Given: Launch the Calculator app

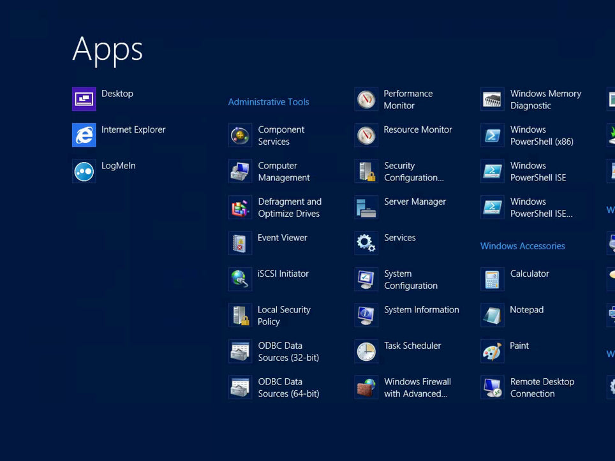Looking at the screenshot, I should point(529,274).
